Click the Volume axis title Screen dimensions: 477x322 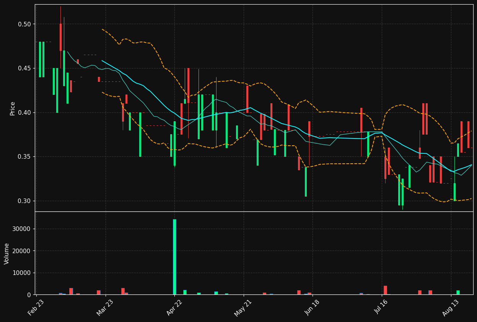(x=7, y=254)
